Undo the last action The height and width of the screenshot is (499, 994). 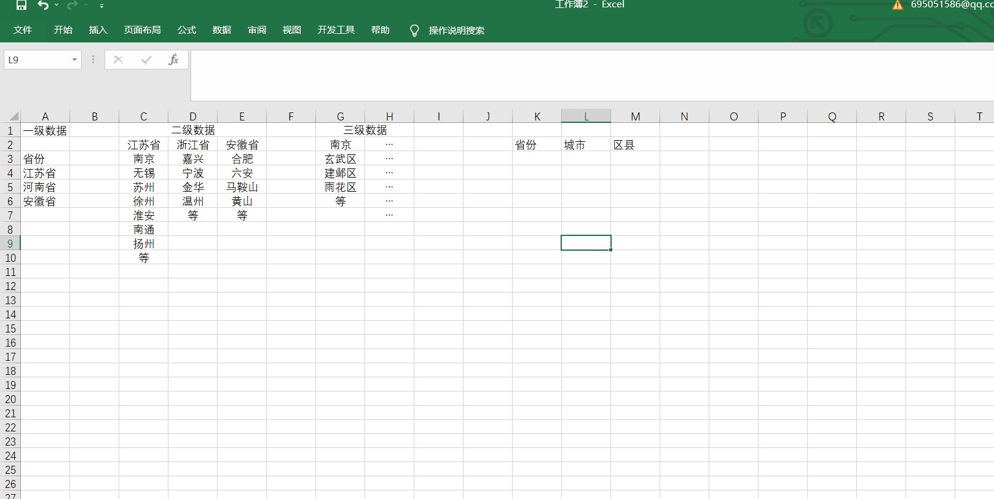pos(43,5)
